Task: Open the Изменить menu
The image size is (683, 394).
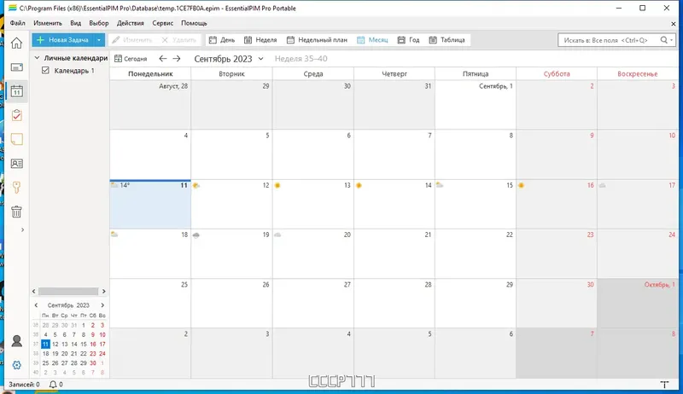Action: (48, 23)
